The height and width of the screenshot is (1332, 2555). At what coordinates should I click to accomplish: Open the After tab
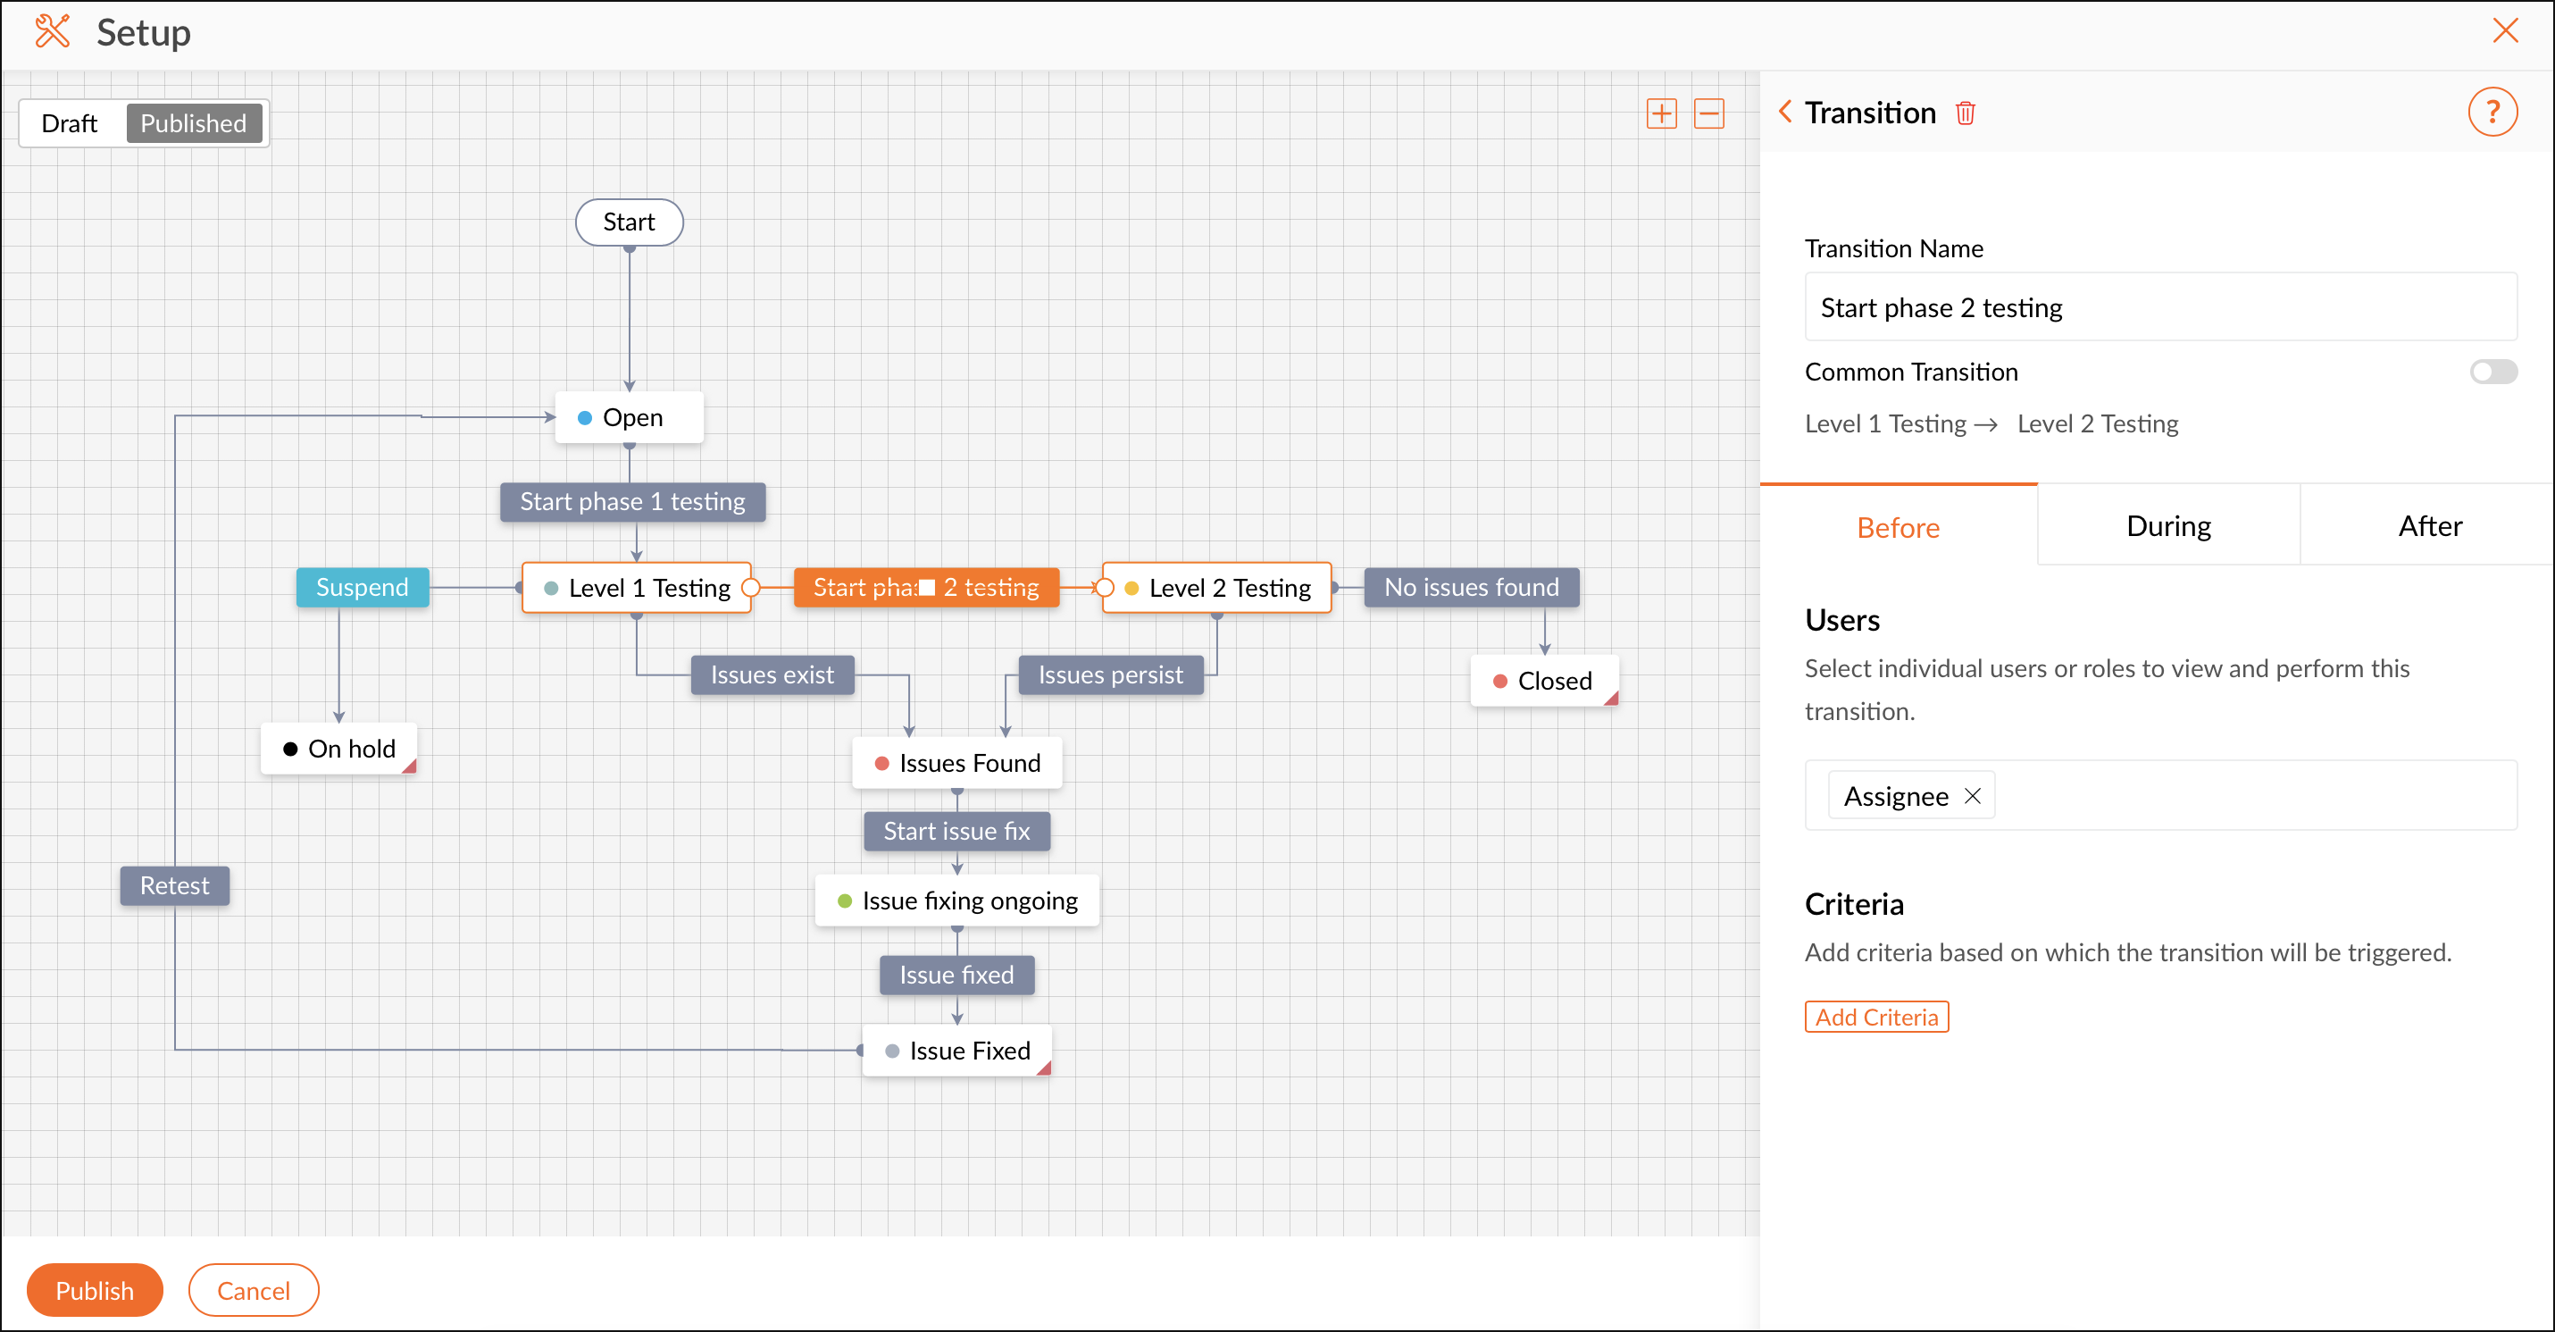pyautogui.click(x=2429, y=526)
